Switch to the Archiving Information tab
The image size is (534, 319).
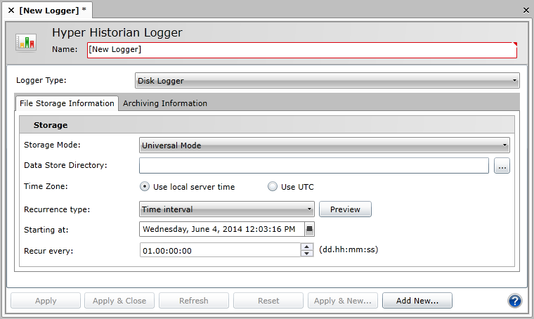tap(165, 103)
